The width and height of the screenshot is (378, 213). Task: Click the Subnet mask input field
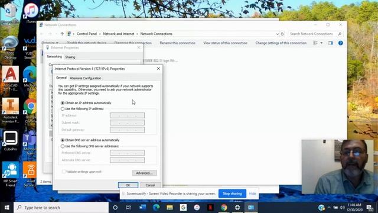(128, 122)
